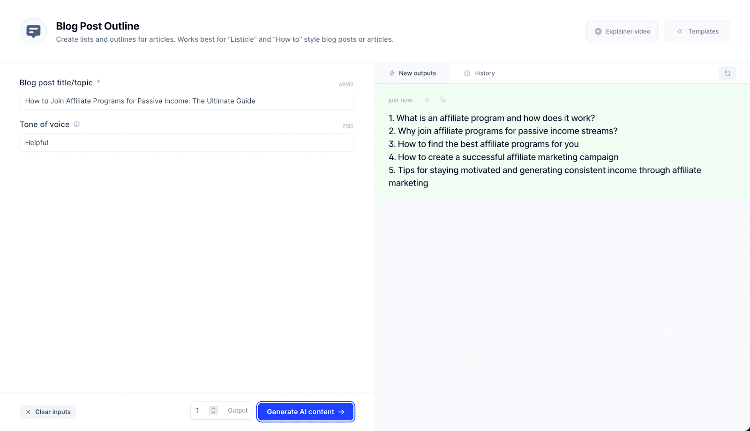Adjust the output count stepper arrows
Screen dimensions: 750x431
click(x=213, y=410)
